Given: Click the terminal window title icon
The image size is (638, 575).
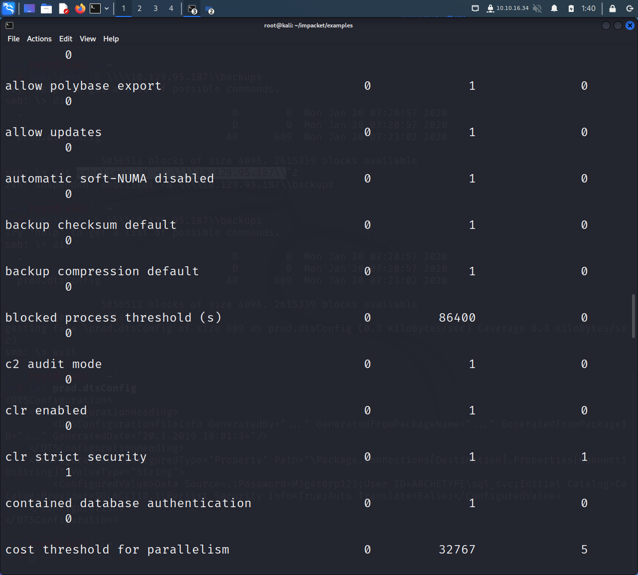Looking at the screenshot, I should tap(9, 25).
